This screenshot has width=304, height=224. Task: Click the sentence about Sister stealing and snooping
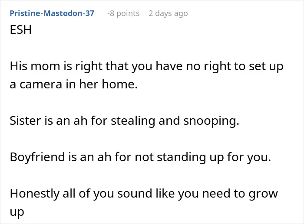[x=125, y=121]
